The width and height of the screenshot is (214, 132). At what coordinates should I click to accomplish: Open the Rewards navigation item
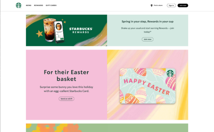pos(39,6)
